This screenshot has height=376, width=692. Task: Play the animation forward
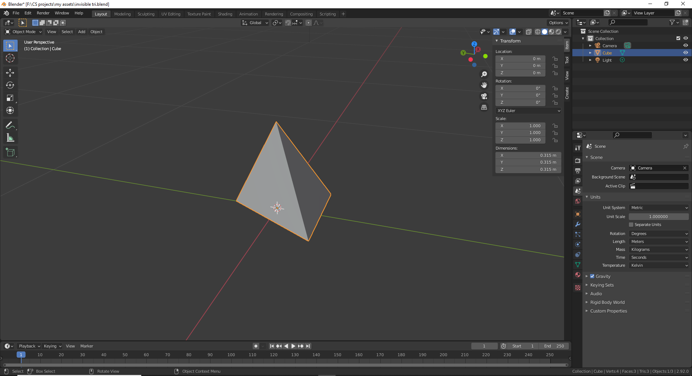pos(293,346)
